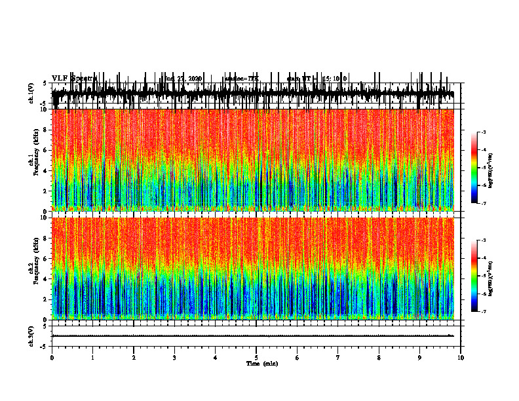Click the "4" tick on the time axis
This screenshot has width=519, height=401.
216,358
